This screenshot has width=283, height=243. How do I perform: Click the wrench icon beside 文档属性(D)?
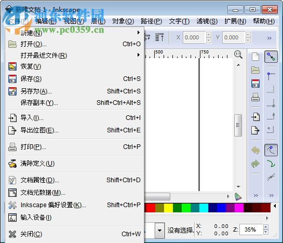(x=12, y=180)
